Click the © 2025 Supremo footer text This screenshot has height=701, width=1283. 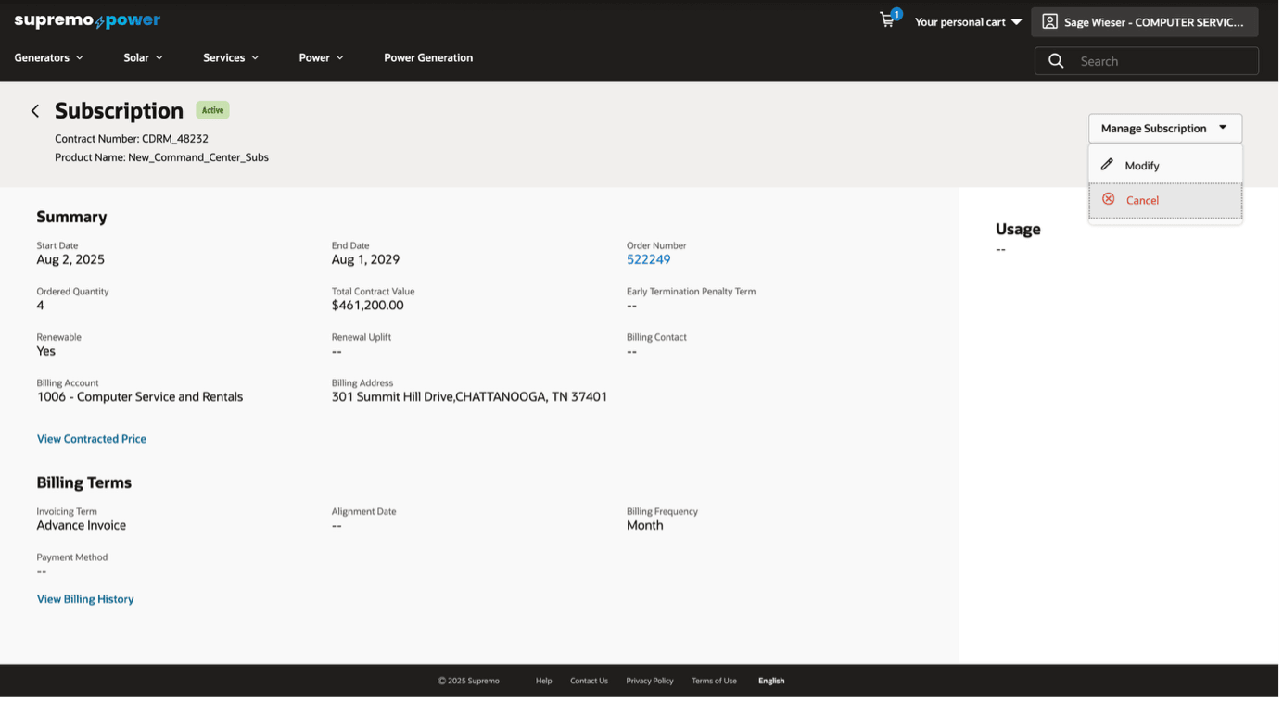470,682
